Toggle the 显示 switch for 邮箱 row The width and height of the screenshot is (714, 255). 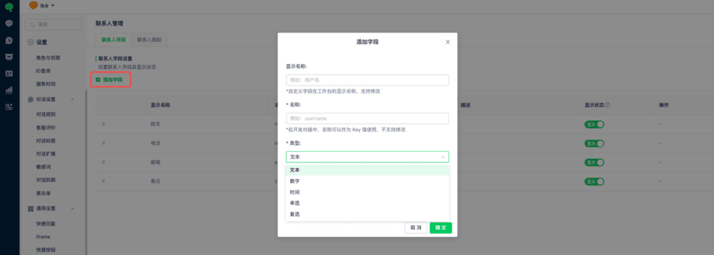(594, 162)
